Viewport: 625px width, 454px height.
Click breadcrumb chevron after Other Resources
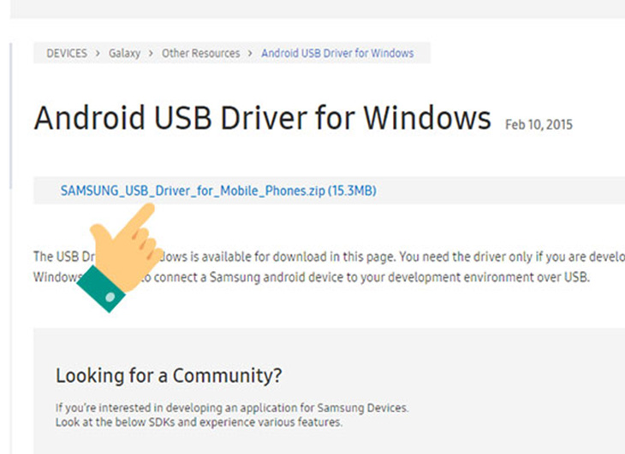coord(250,53)
